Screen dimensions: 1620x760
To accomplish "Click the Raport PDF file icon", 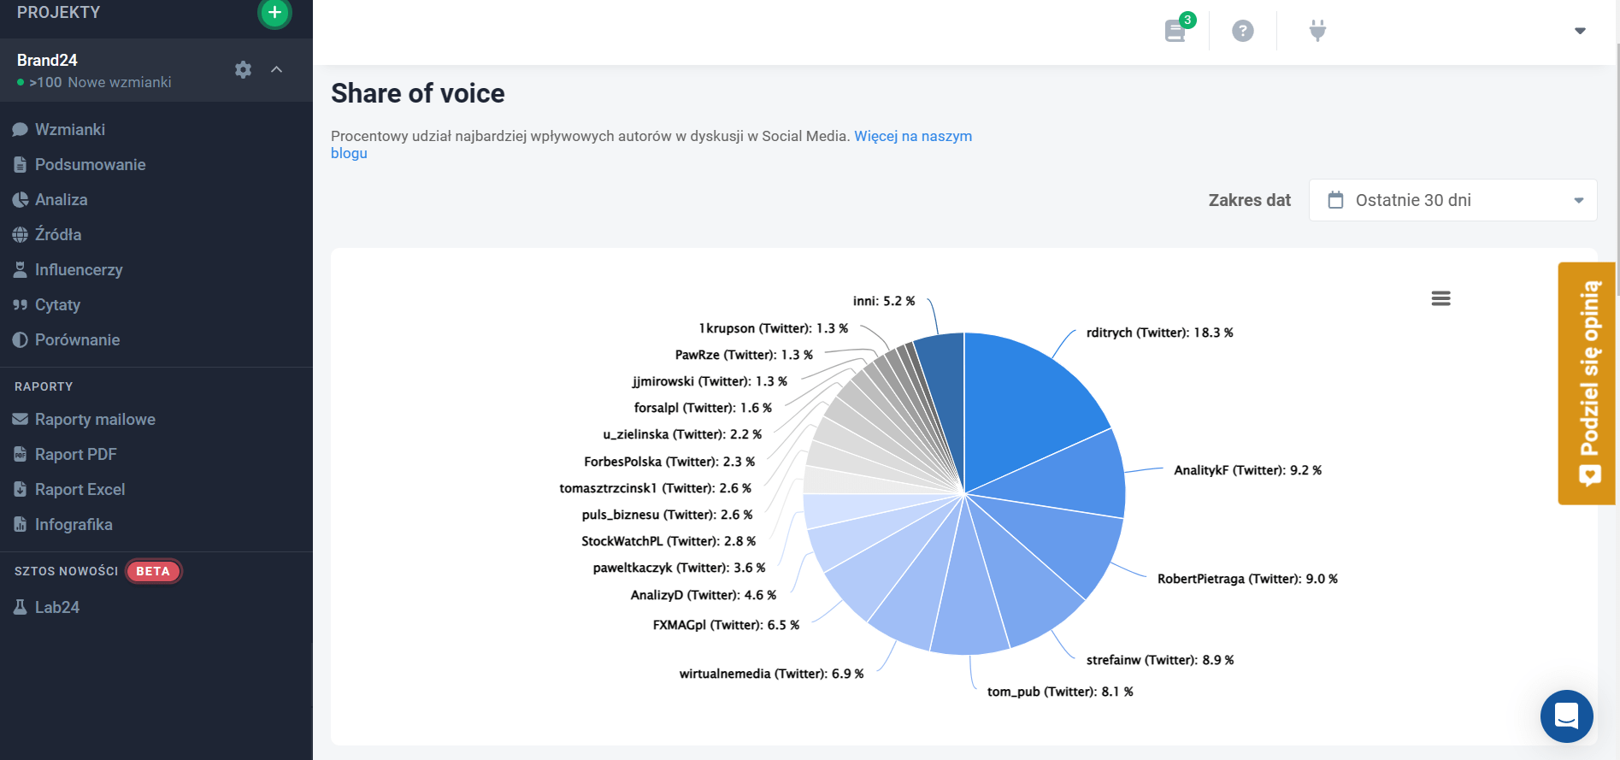I will pos(21,454).
